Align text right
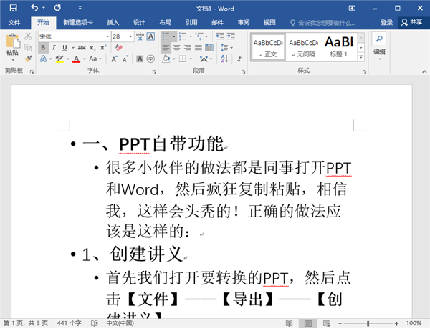Image resolution: width=430 pixels, height=328 pixels. [188, 48]
